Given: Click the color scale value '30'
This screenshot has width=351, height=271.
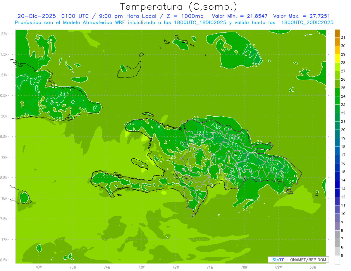Looking at the screenshot, I should (343, 46).
